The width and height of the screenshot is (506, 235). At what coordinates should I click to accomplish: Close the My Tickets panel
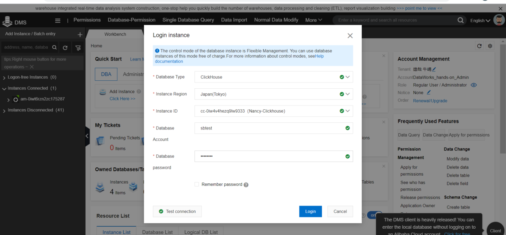[384, 122]
